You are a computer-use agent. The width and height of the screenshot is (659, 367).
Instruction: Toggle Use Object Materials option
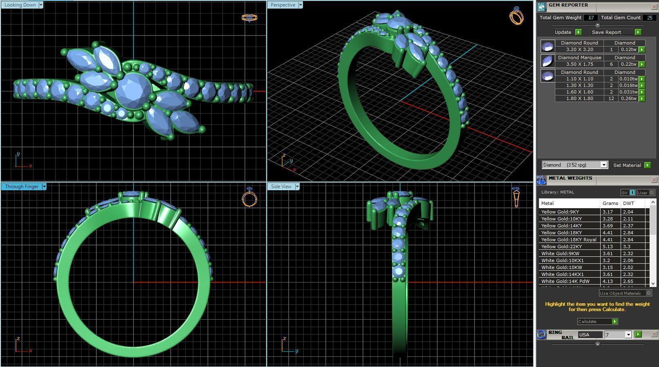(625, 293)
